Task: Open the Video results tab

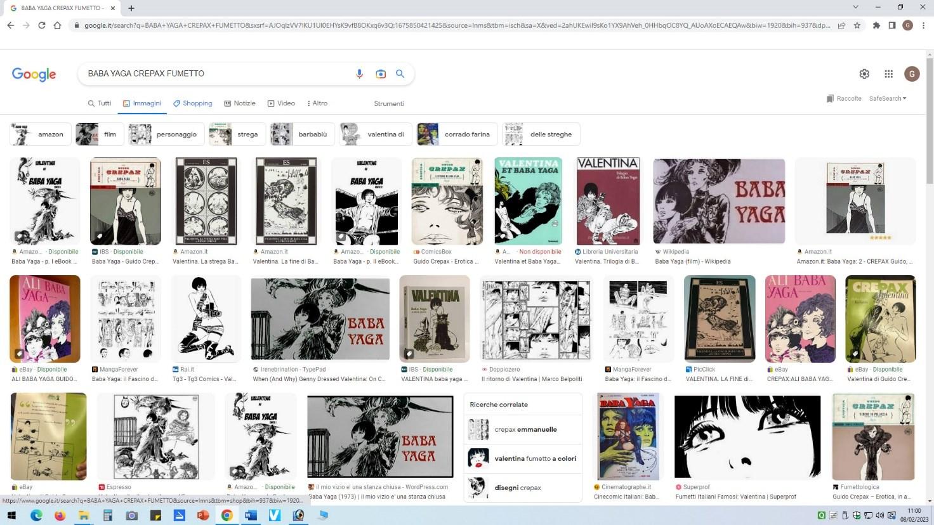Action: click(x=281, y=103)
